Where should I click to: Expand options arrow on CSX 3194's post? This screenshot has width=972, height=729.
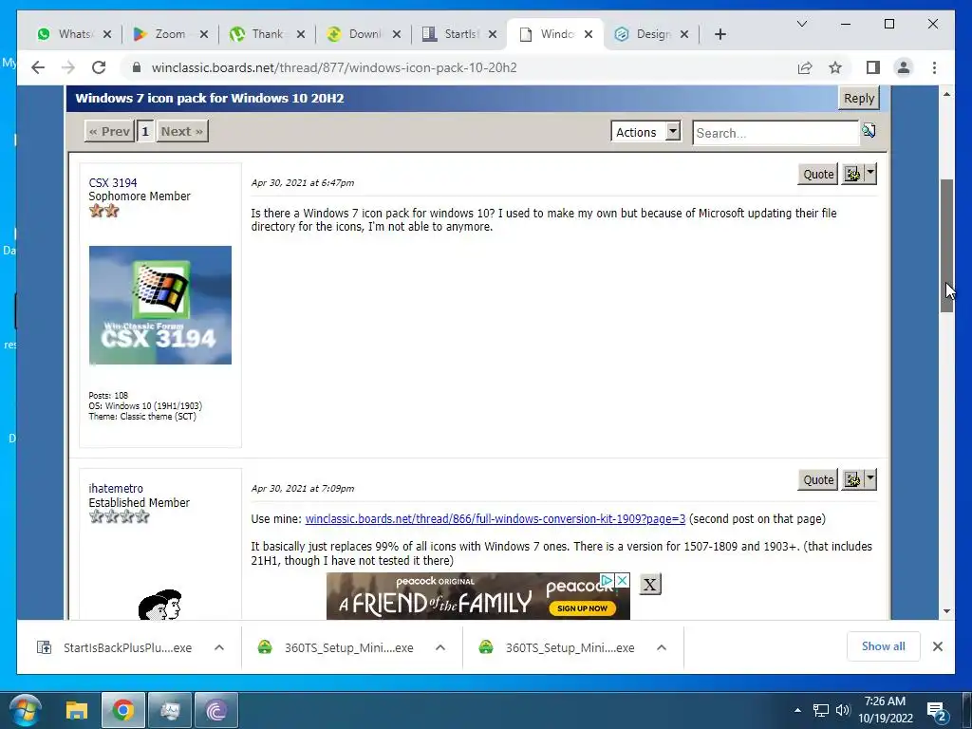(x=870, y=175)
